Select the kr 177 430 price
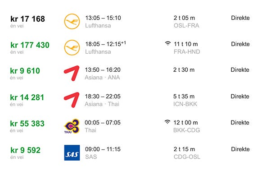 [x=30, y=45]
